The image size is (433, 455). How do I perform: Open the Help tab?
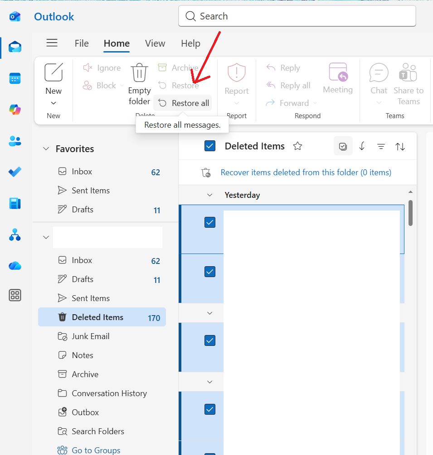(190, 43)
